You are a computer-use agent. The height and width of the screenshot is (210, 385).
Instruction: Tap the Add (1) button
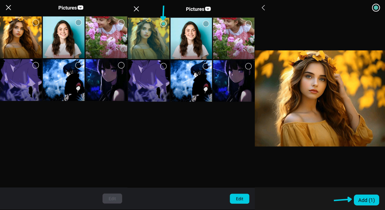[366, 200]
